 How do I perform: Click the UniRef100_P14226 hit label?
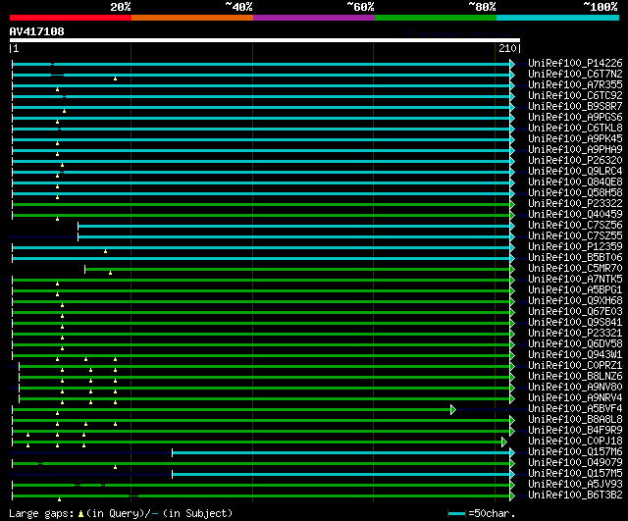(575, 63)
